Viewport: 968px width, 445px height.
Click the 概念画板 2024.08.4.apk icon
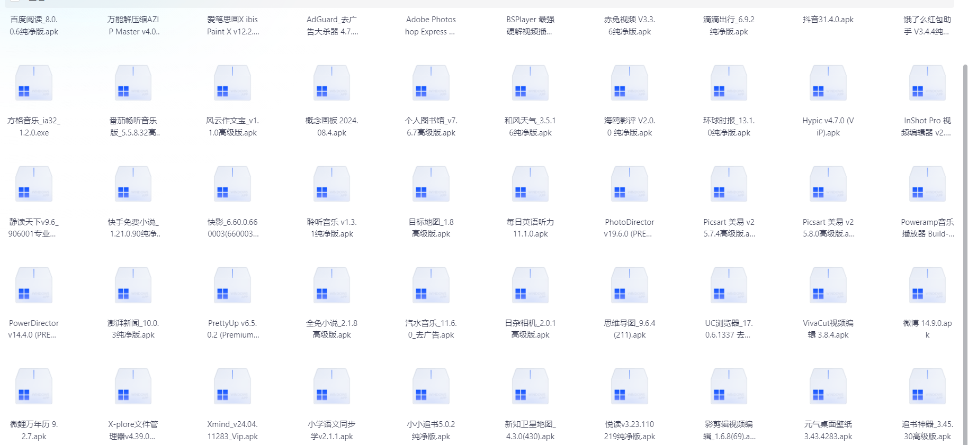pos(331,83)
